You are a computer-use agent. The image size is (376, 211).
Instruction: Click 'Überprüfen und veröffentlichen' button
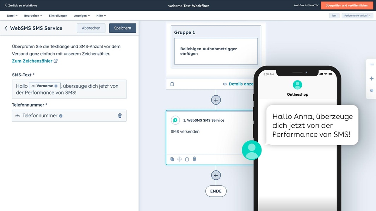point(347,5)
